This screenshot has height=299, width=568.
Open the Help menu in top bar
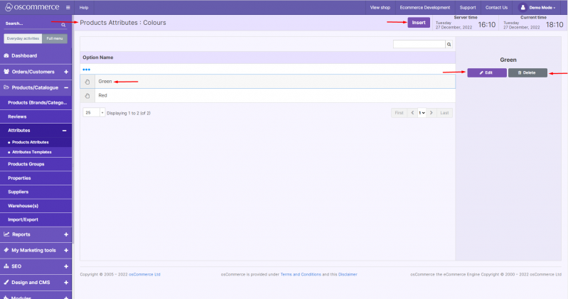[84, 7]
